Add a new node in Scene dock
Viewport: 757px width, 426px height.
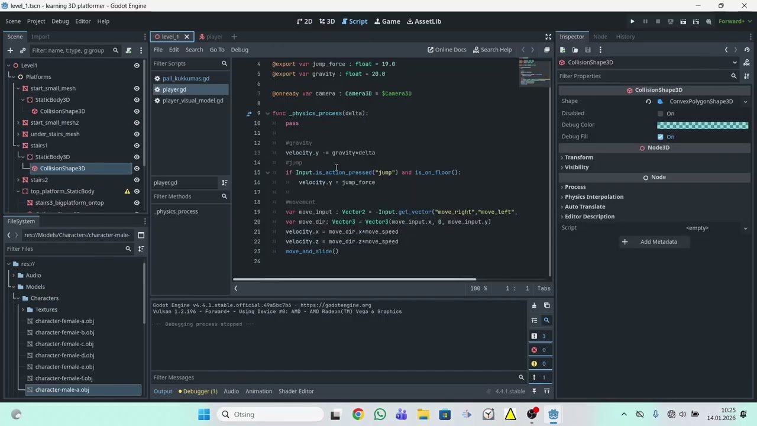click(10, 50)
